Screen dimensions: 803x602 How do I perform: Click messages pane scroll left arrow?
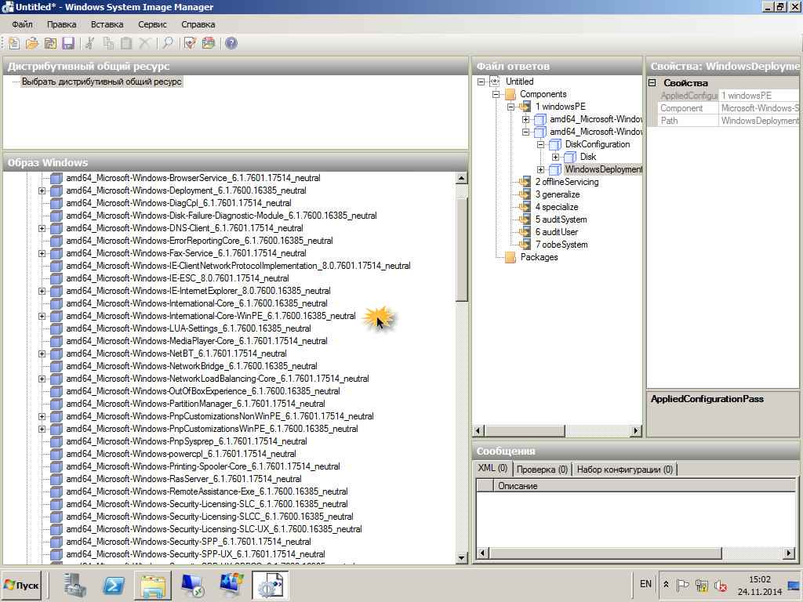pyautogui.click(x=482, y=553)
